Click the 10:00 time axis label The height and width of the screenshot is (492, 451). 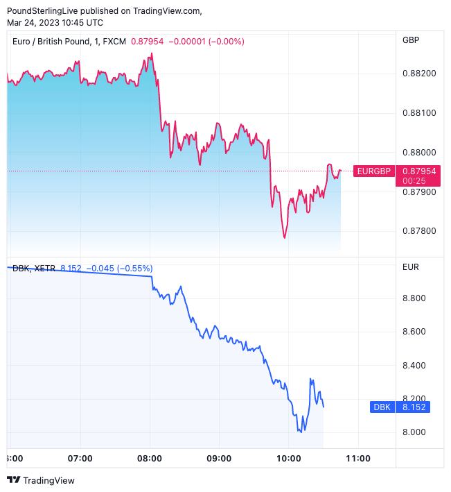tap(288, 458)
